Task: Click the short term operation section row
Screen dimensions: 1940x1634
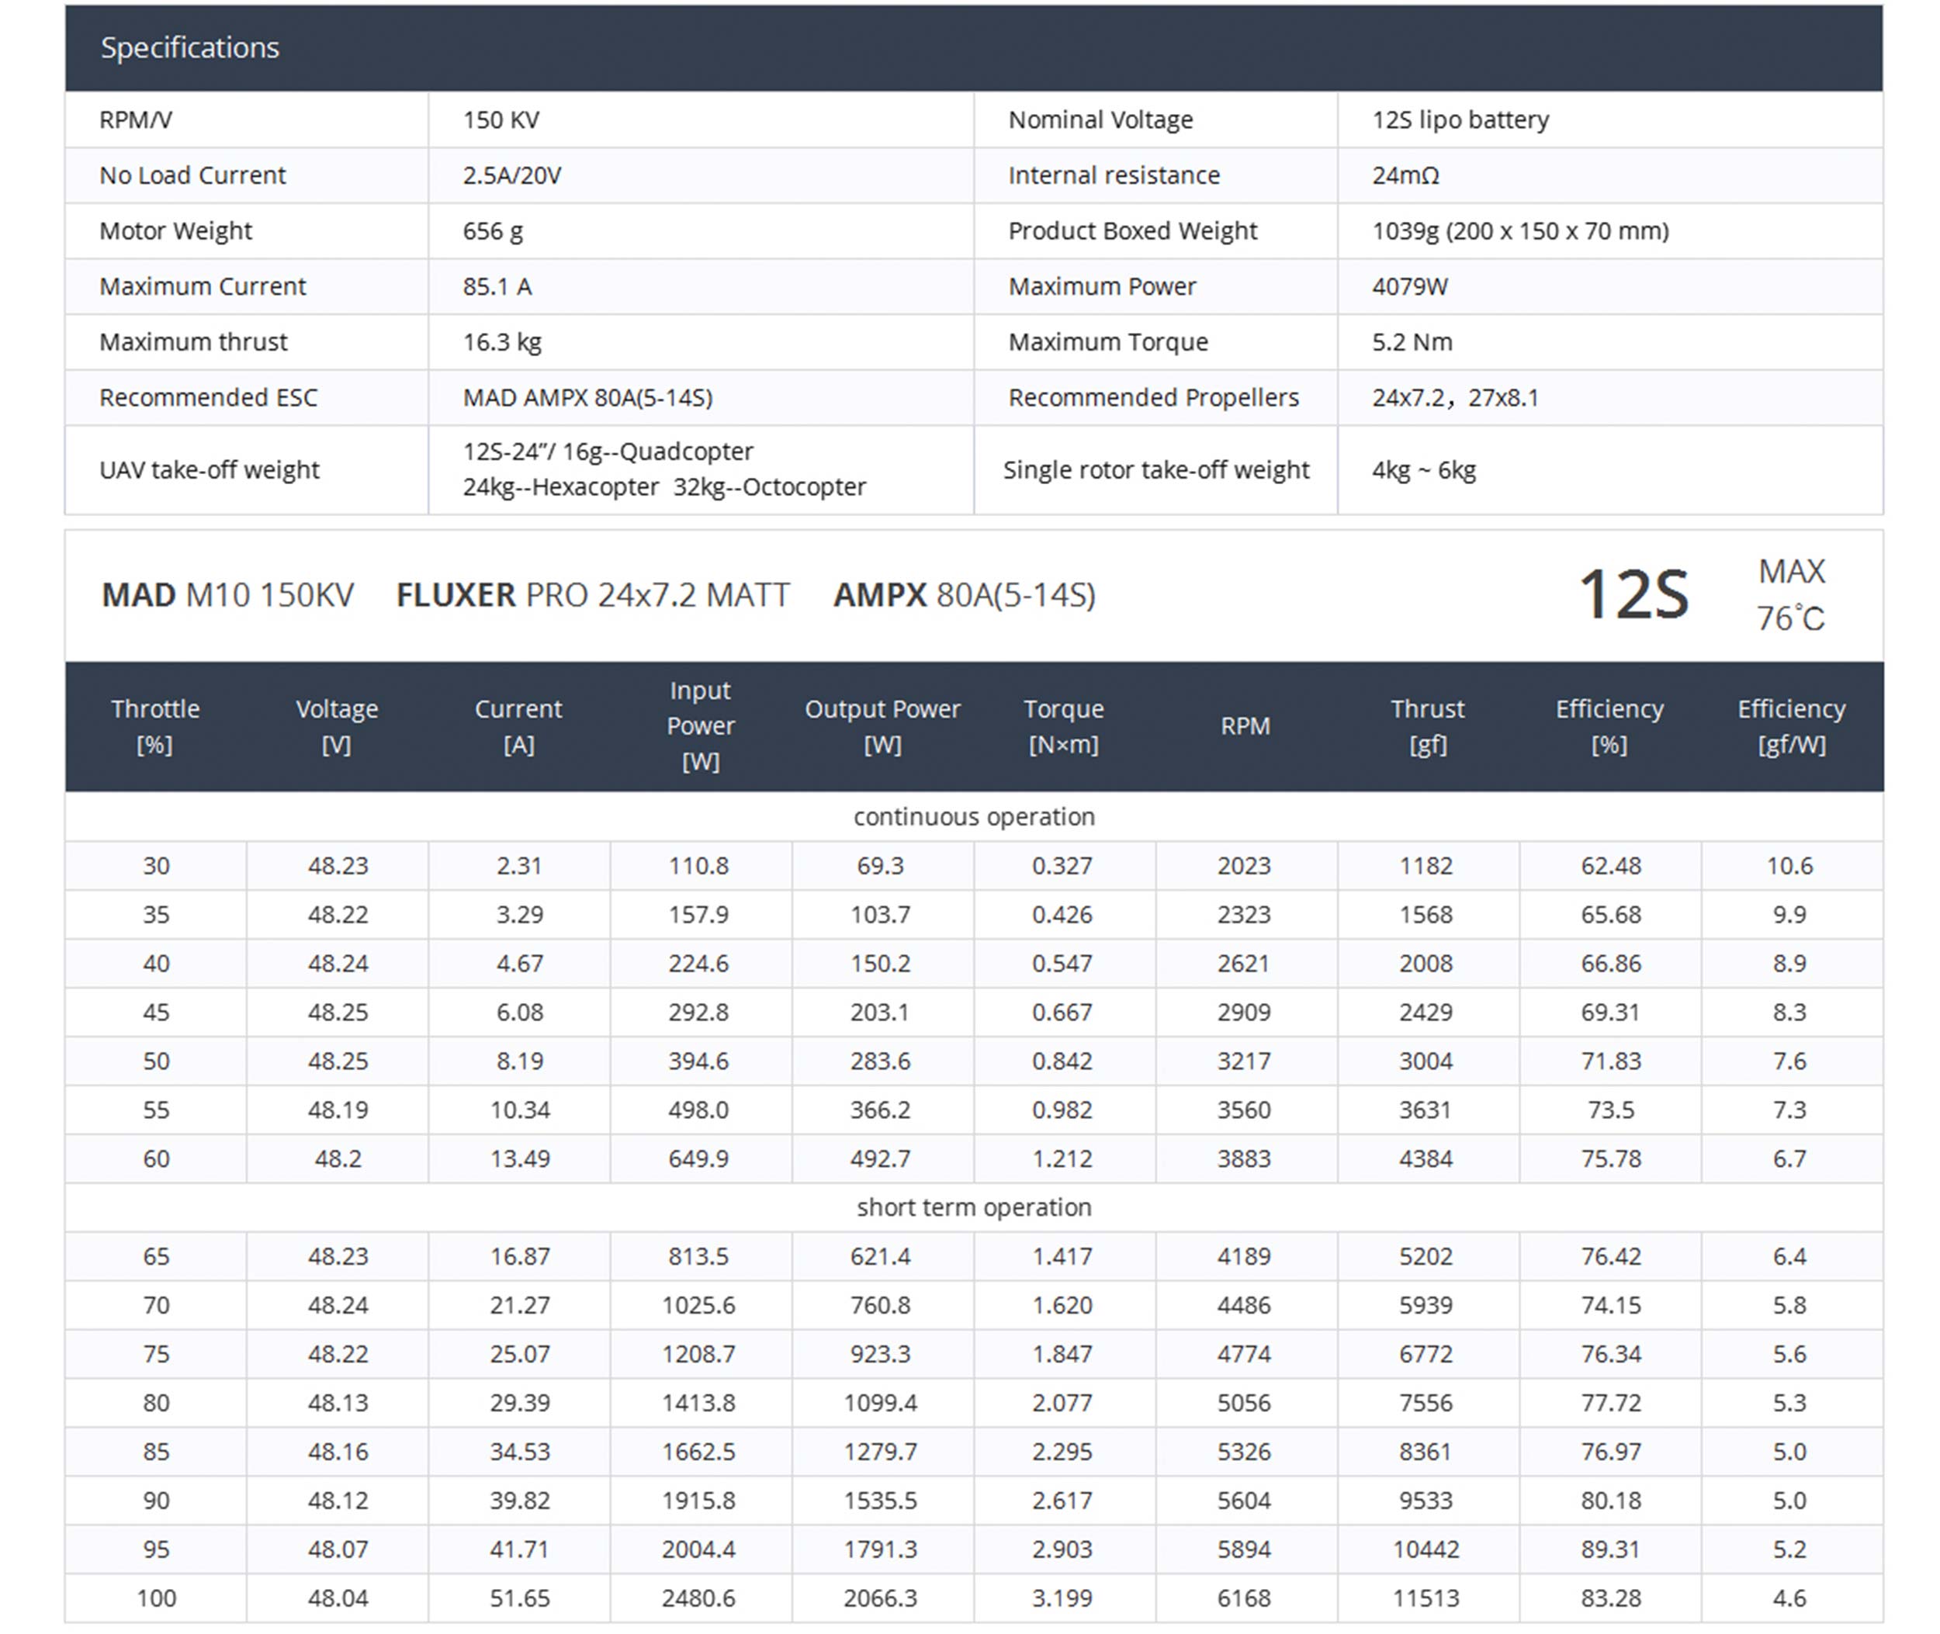Action: pos(974,1208)
